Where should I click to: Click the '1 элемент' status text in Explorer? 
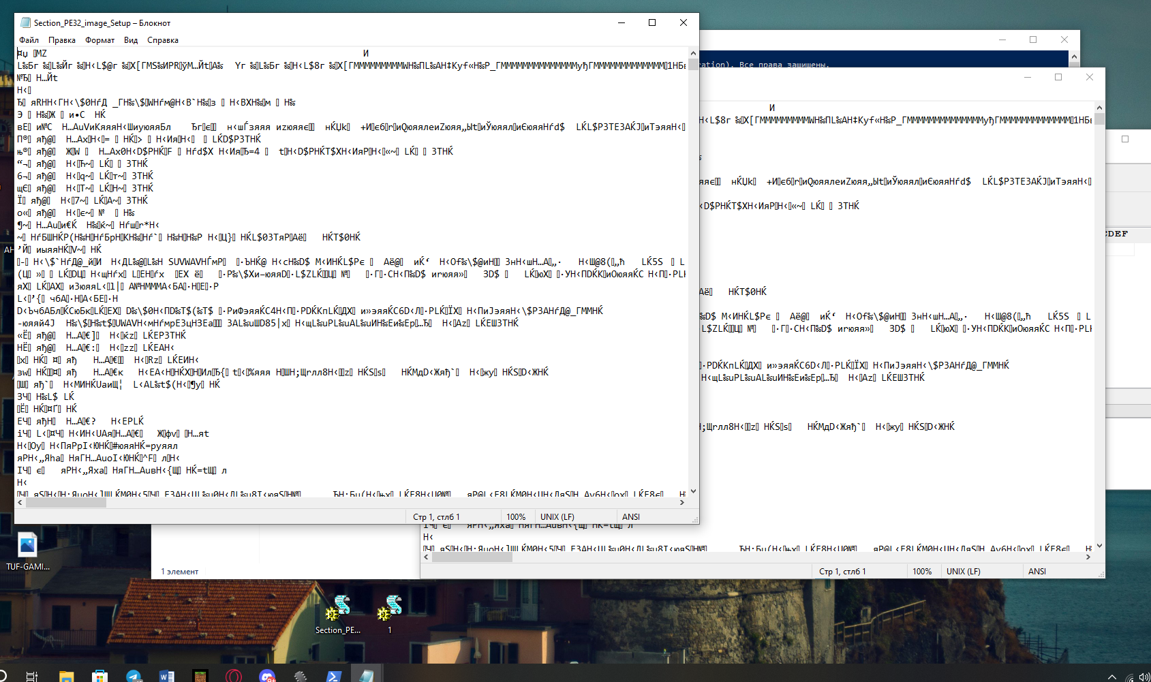point(180,572)
